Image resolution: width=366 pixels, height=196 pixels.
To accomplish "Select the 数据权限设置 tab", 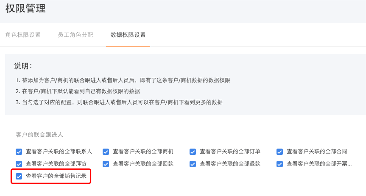I will [128, 35].
